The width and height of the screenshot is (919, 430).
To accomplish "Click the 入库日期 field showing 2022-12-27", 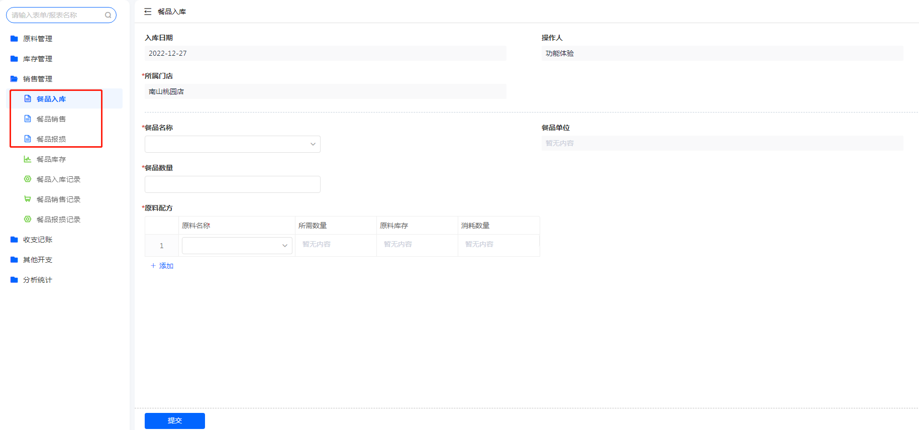I will coord(326,53).
